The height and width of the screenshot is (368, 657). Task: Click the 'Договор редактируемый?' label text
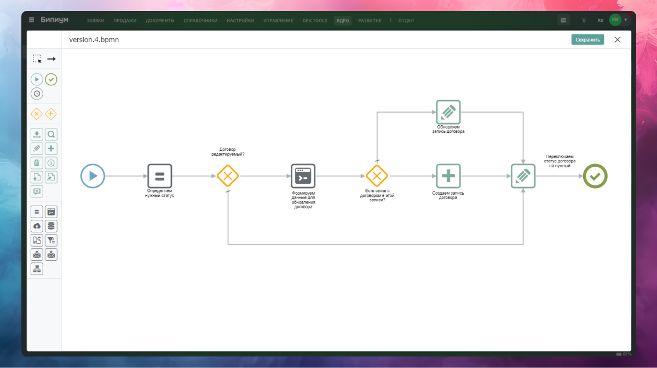228,151
